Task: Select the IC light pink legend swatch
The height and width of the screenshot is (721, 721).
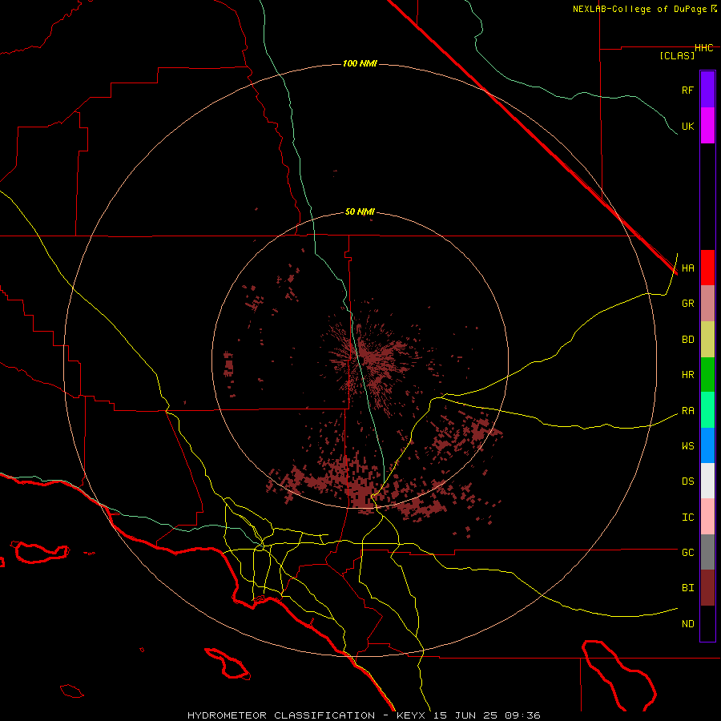Action: pyautogui.click(x=707, y=517)
